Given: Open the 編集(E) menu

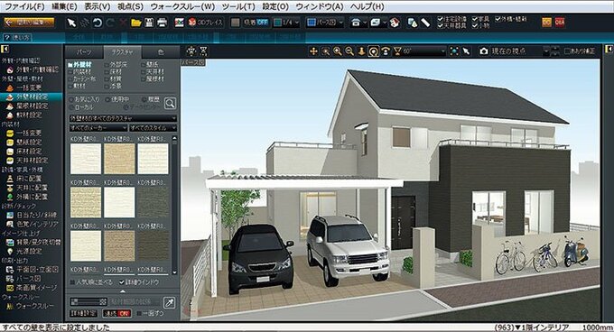Looking at the screenshot, I should [64, 6].
